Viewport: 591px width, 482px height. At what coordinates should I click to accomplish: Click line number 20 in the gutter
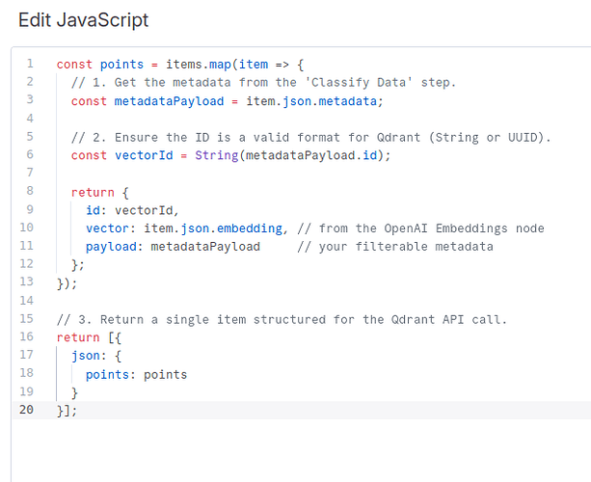tap(27, 410)
